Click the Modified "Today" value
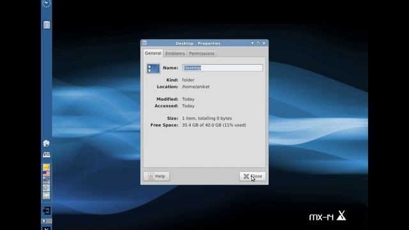The width and height of the screenshot is (409, 230). point(188,99)
